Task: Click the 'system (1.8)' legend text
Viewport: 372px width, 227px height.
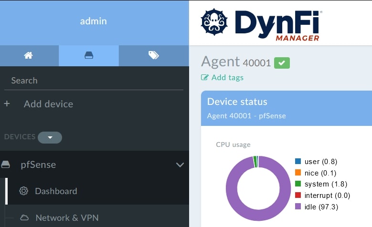Action: click(326, 184)
